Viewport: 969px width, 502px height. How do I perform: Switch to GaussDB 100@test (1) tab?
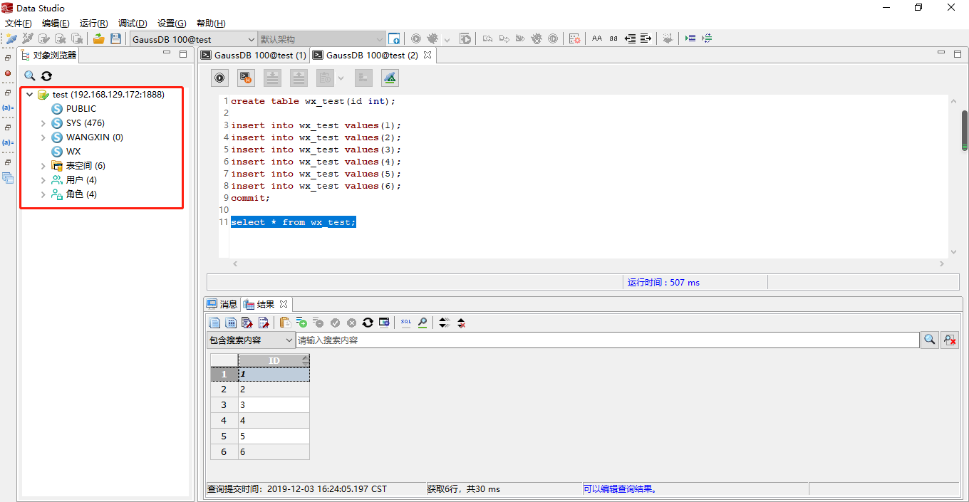[x=254, y=55]
